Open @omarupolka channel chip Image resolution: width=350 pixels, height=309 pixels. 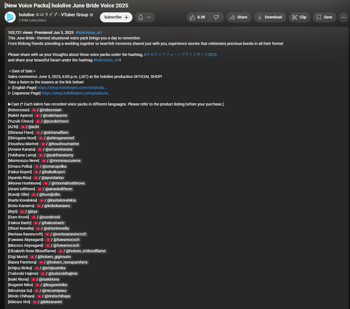click(51, 166)
